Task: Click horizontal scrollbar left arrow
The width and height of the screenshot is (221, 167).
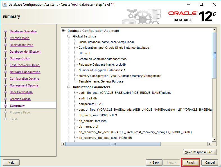Action: tap(63, 144)
